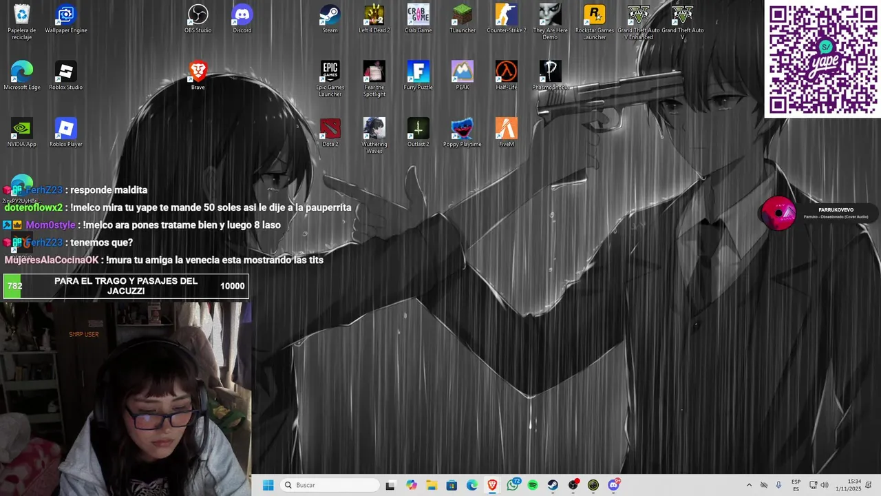Click the doteroflowx2 chat message
Screen dimensions: 881x496
click(x=178, y=207)
